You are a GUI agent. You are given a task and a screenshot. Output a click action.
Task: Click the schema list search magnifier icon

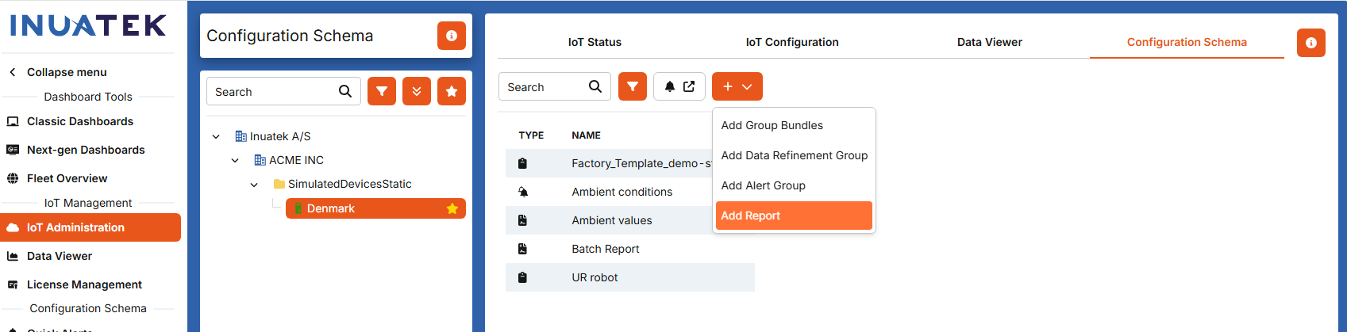(595, 86)
